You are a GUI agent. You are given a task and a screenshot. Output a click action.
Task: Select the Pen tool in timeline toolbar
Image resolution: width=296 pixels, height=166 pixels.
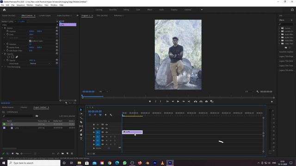pyautogui.click(x=81, y=130)
